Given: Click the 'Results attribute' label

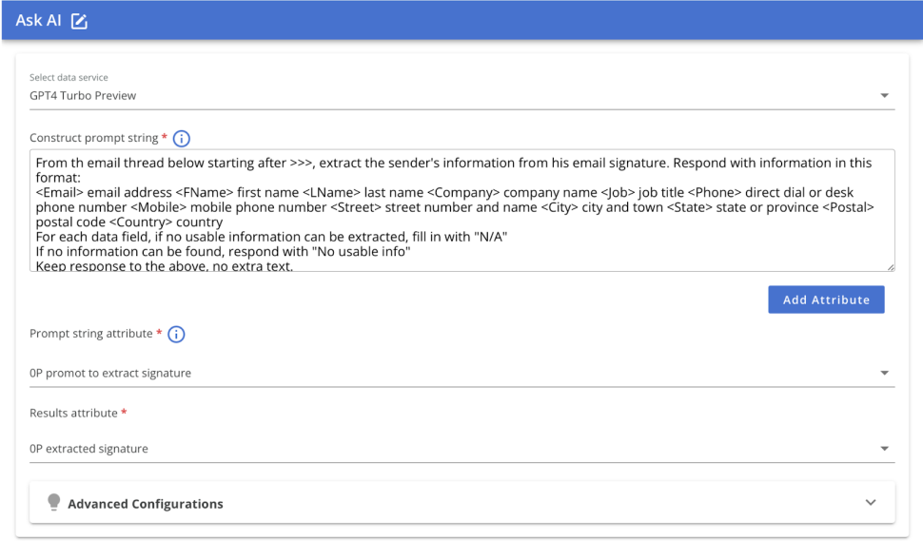Looking at the screenshot, I should point(73,413).
